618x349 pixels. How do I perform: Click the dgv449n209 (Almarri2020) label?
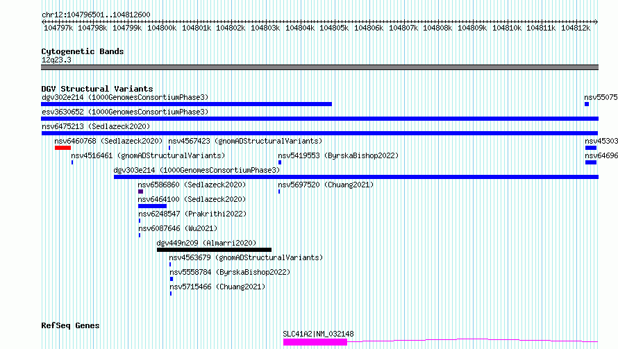[x=206, y=243]
